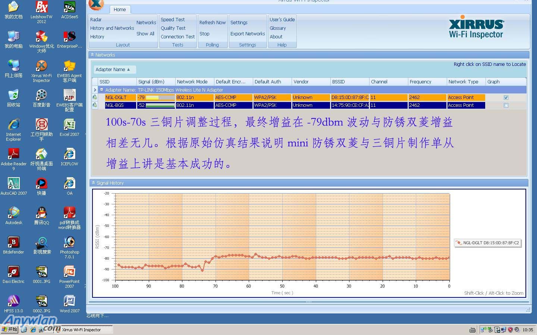Select Radar layout option
Viewport: 537px width, 335px height.
tap(96, 19)
